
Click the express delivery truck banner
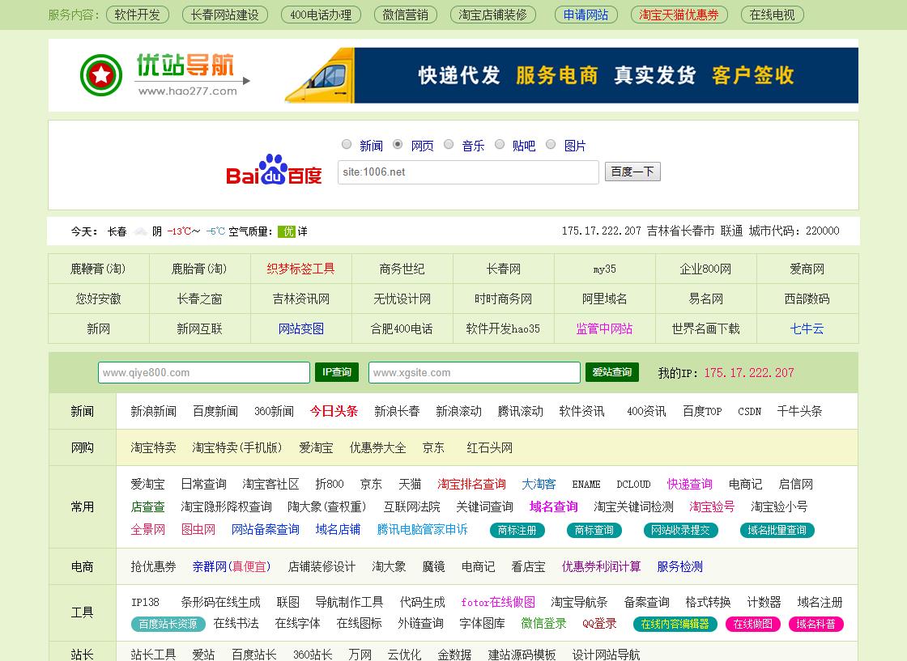coord(571,75)
